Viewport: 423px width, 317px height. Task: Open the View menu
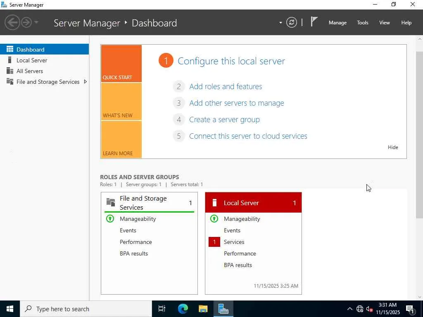click(x=385, y=23)
